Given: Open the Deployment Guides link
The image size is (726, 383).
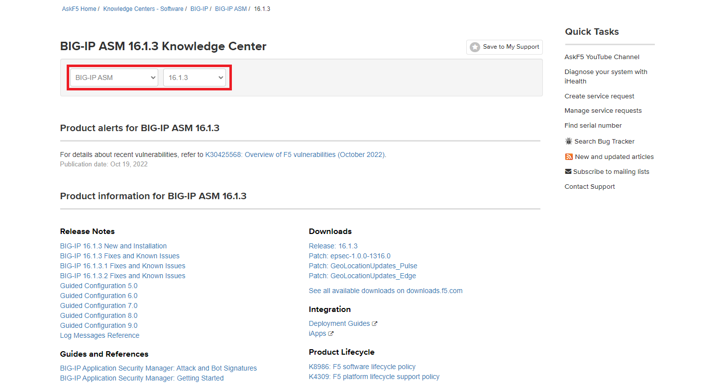Looking at the screenshot, I should 339,323.
